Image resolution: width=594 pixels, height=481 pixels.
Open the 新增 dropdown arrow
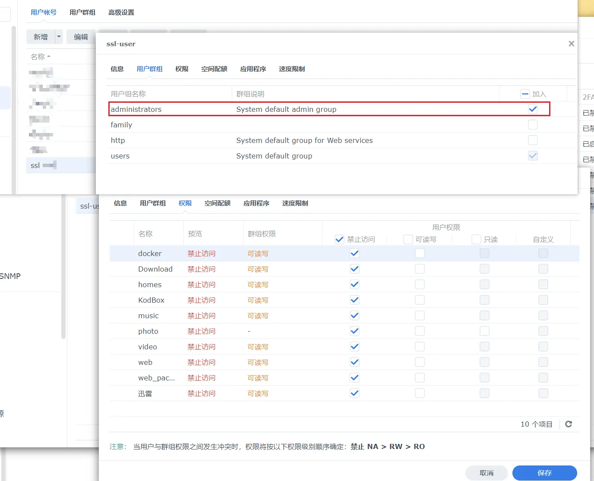(x=59, y=37)
